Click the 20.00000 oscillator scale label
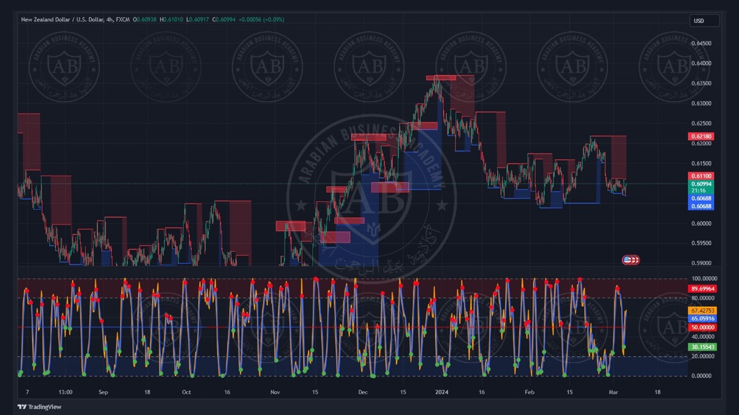Image resolution: width=739 pixels, height=415 pixels. pyautogui.click(x=703, y=357)
